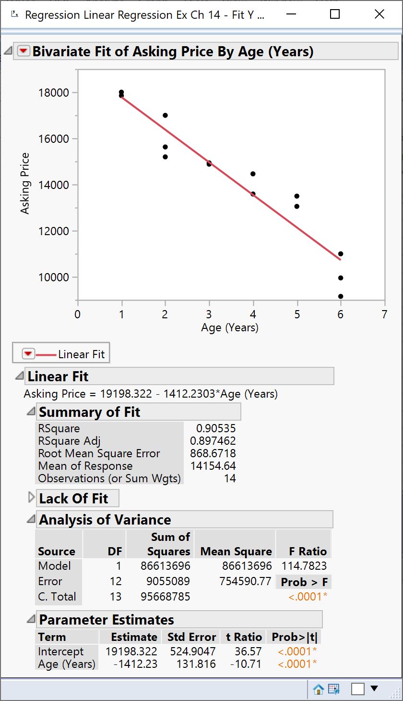Open the data table icon in status bar
The width and height of the screenshot is (403, 701).
pyautogui.click(x=333, y=689)
